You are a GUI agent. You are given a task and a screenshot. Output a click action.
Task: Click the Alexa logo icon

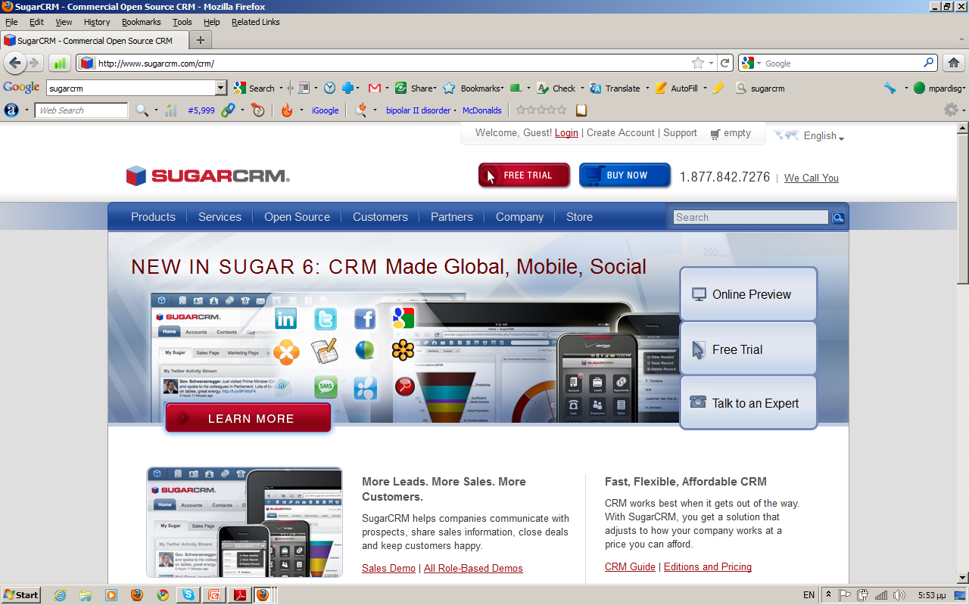tap(11, 110)
